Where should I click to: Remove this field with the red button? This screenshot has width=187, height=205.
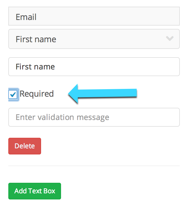point(25,146)
